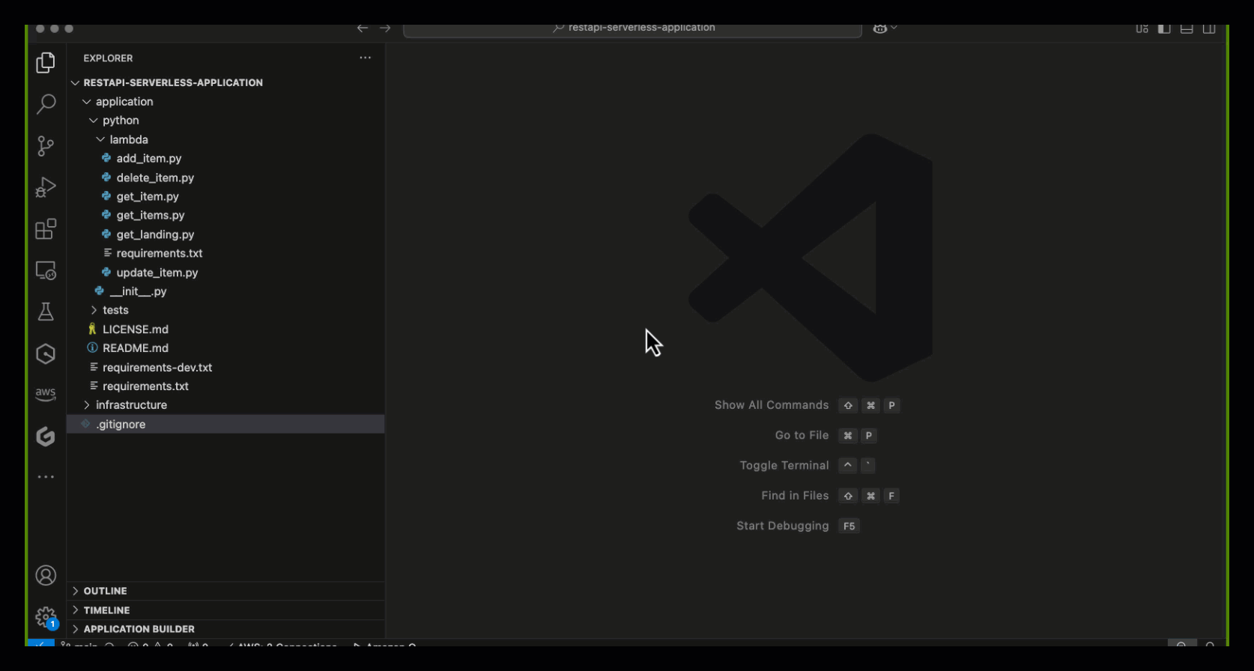Open the add_item.py file
This screenshot has width=1254, height=671.
coord(148,159)
